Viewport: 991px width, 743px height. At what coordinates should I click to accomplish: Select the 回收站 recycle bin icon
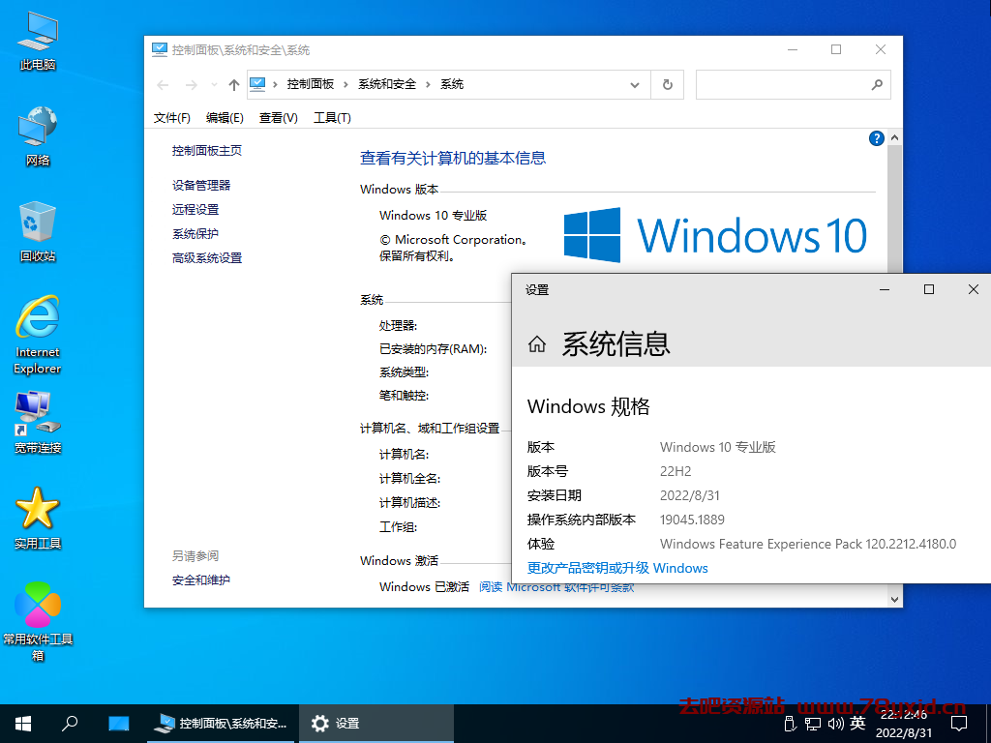click(x=38, y=232)
